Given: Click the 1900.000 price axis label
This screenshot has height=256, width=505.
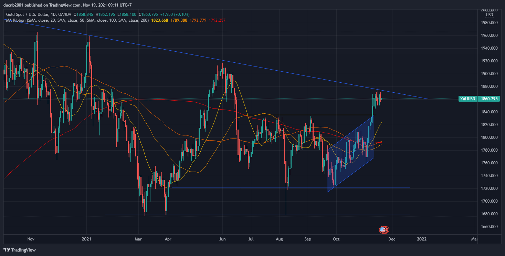Looking at the screenshot, I should point(489,74).
